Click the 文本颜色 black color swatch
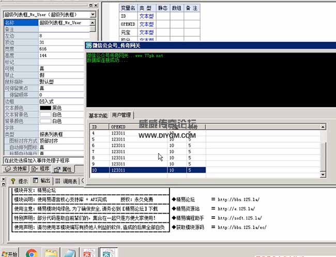The height and width of the screenshot is (257, 336). tap(45, 108)
